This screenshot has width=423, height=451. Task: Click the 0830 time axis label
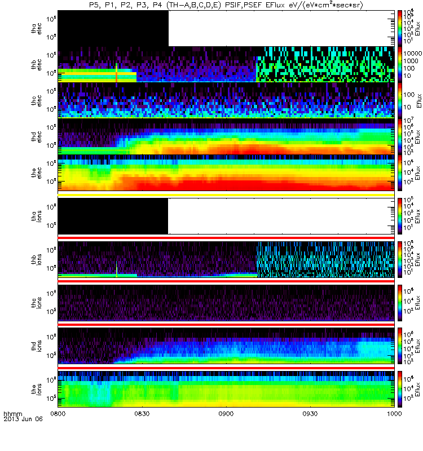[142, 414]
